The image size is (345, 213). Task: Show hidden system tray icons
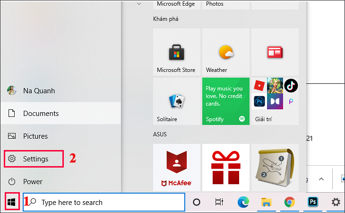click(321, 179)
